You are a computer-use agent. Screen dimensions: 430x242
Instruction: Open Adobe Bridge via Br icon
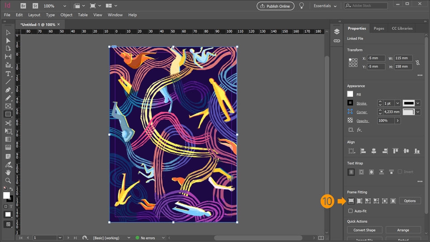(x=22, y=6)
